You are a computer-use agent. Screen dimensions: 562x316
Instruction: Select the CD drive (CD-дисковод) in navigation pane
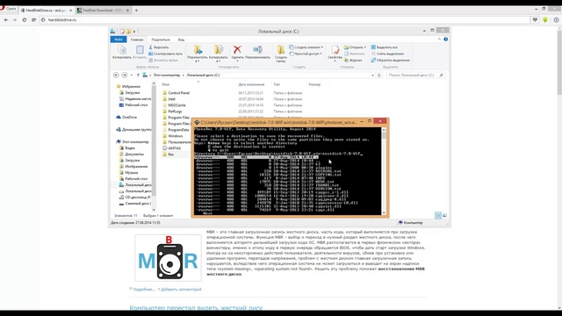(134, 197)
